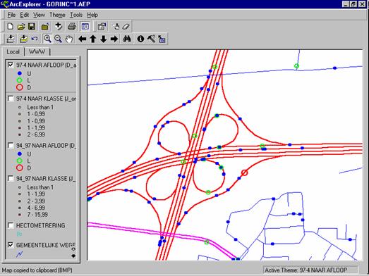Select the Pan hand tool
The height and width of the screenshot is (276, 369).
(x=68, y=39)
